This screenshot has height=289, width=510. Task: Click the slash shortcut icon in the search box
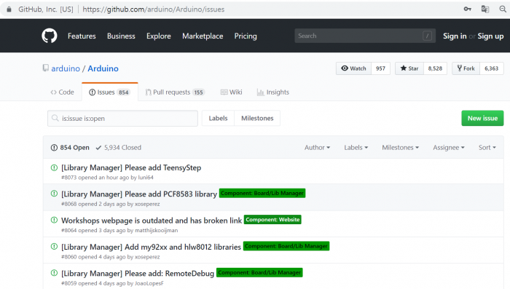click(427, 36)
